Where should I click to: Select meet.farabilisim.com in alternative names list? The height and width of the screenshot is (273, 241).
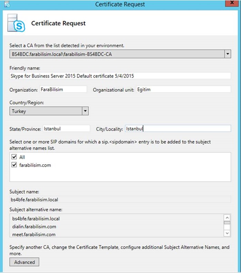click(x=34, y=234)
